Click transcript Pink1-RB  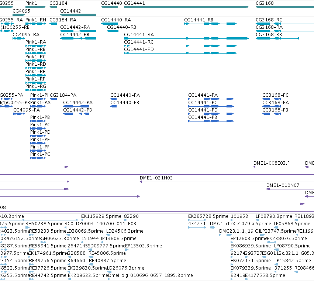click(x=36, y=53)
